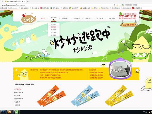
Task: Bookmark page with the star icon
Action: (x=117, y=5)
